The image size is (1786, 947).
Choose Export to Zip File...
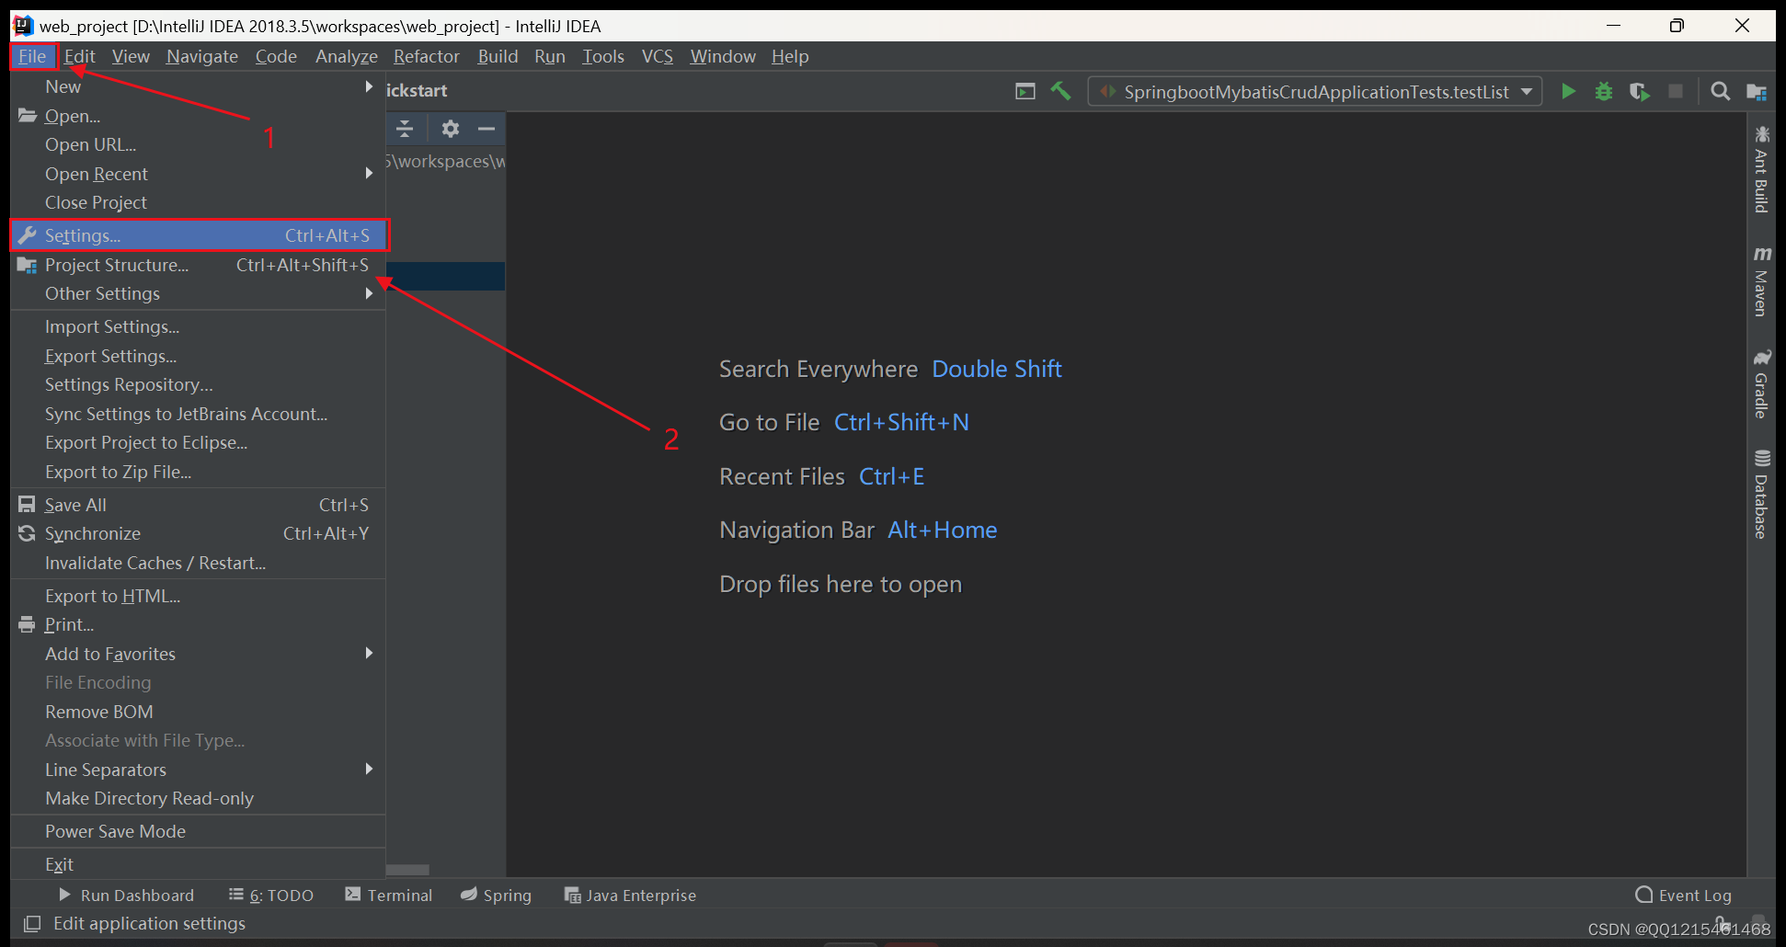click(x=198, y=472)
